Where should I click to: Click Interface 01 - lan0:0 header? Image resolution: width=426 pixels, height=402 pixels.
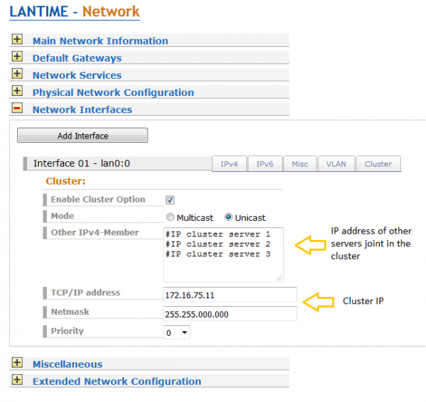click(x=118, y=163)
